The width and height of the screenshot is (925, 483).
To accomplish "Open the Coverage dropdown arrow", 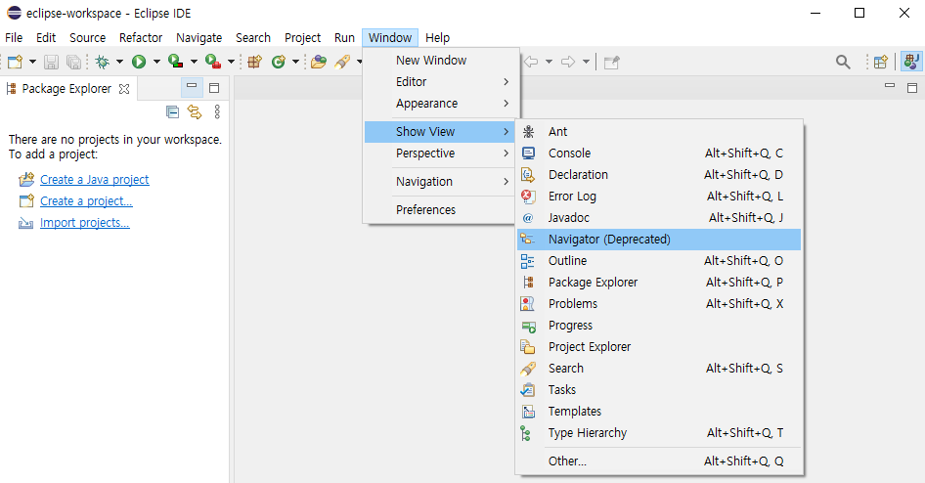I will [194, 62].
